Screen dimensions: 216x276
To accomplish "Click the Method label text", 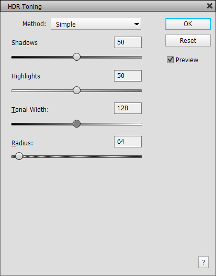I will [x=34, y=24].
